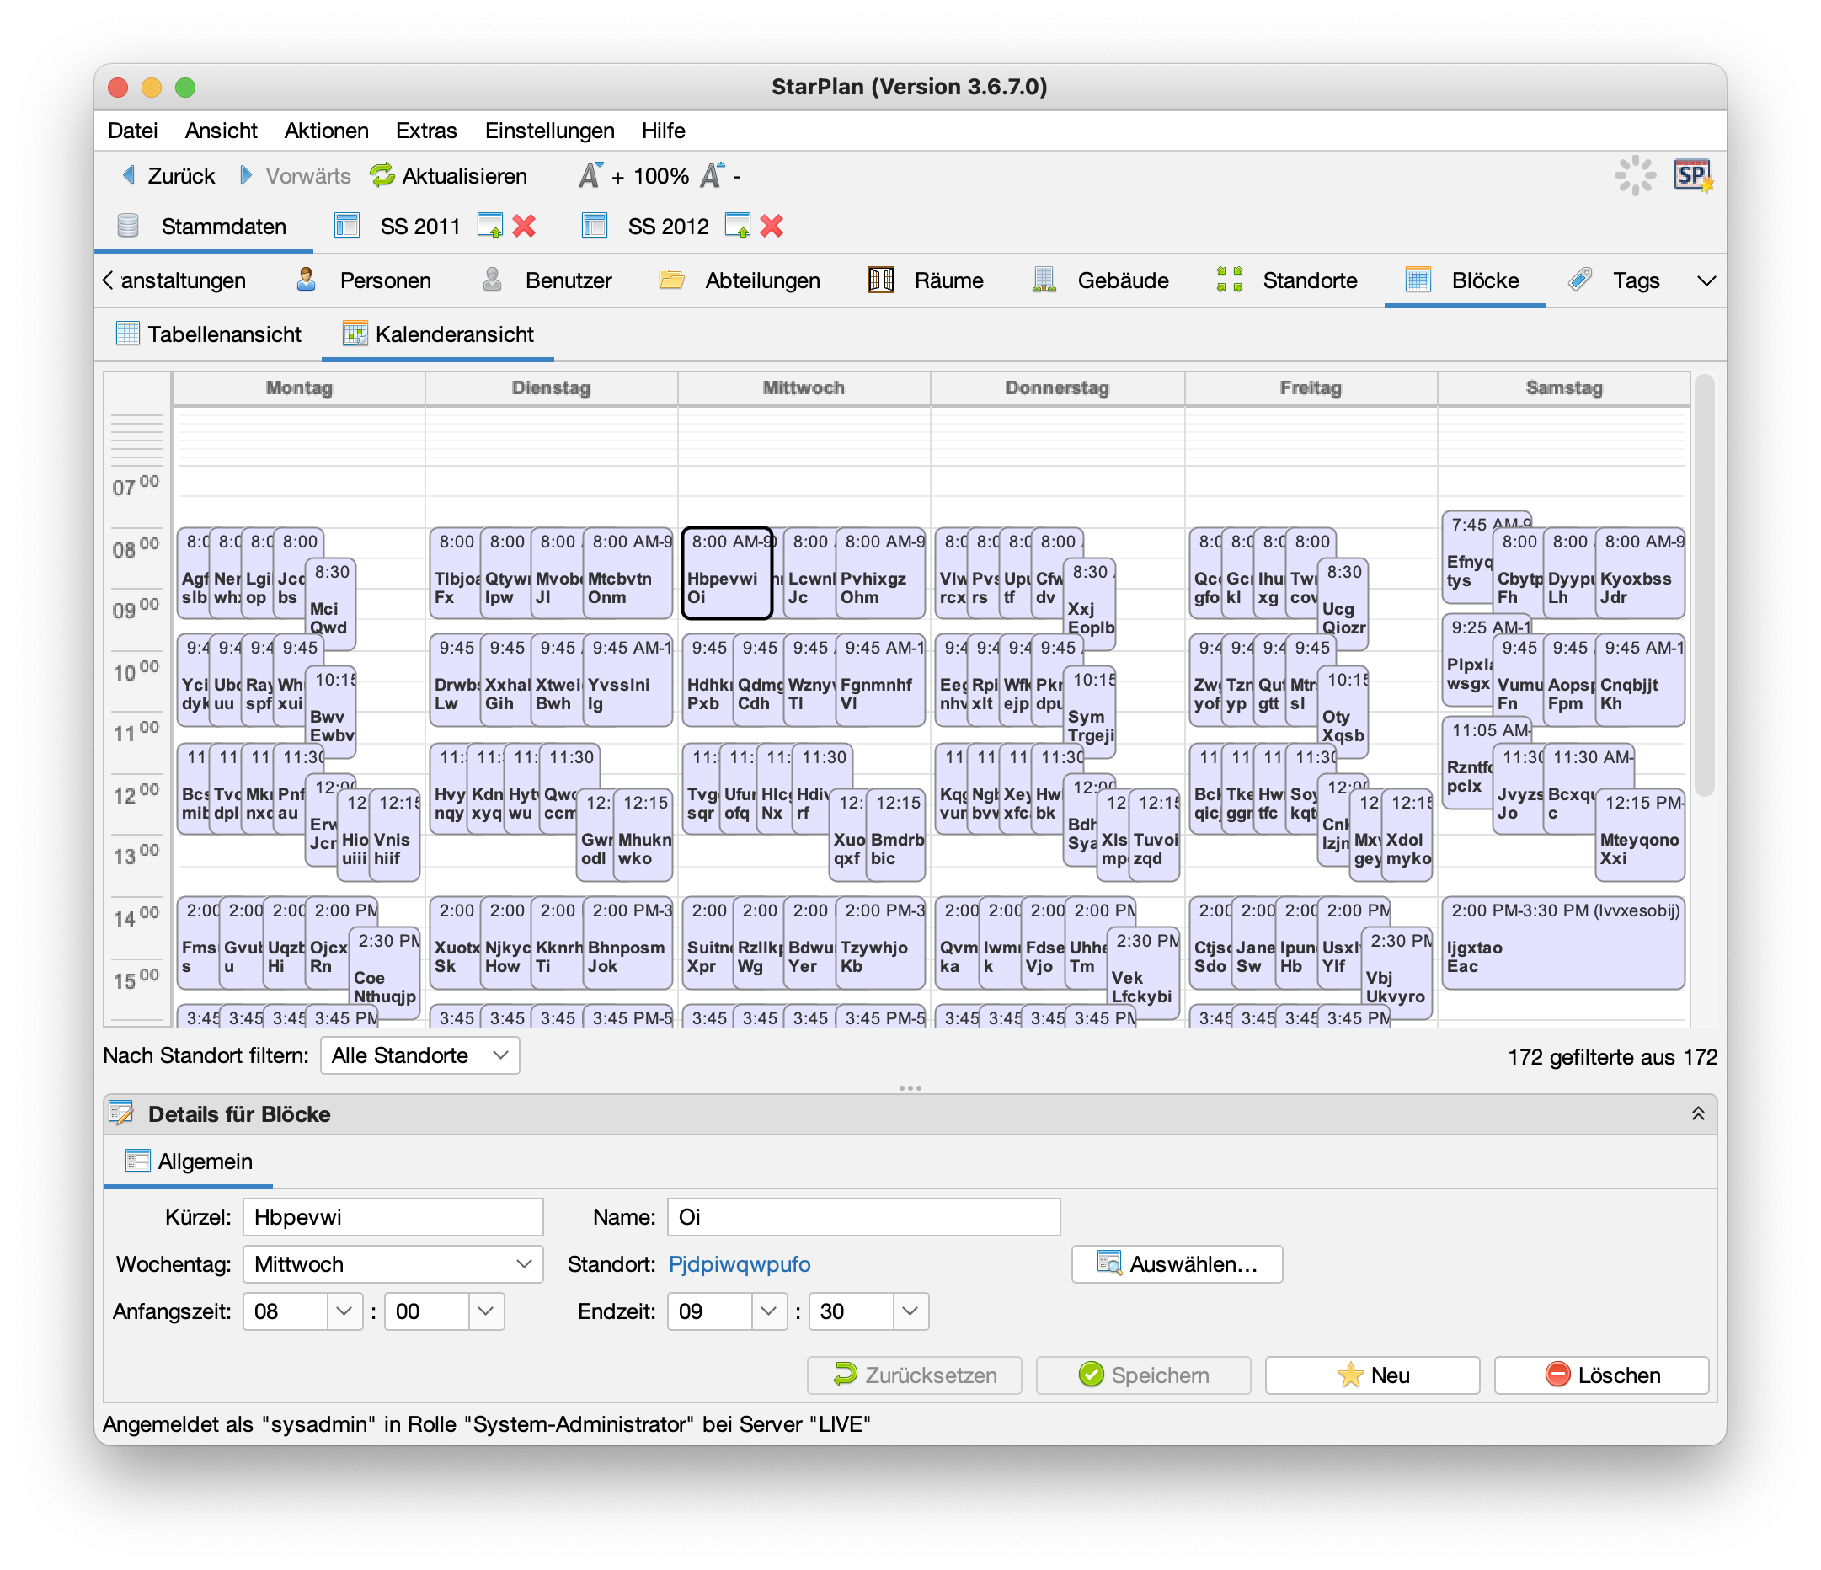Open the Räume section icon
The image size is (1821, 1570).
coord(881,280)
